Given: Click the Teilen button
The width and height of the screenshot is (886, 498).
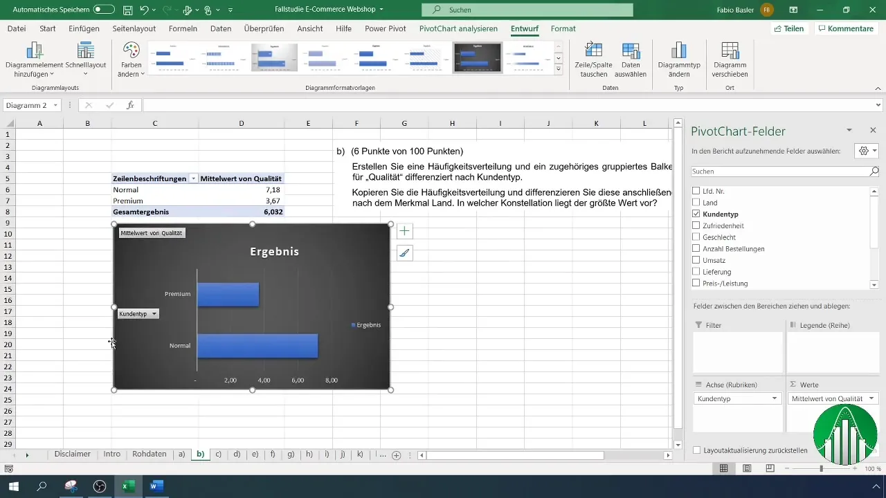Looking at the screenshot, I should (x=789, y=28).
